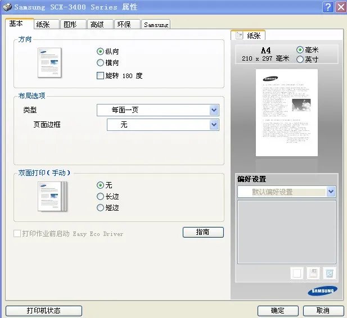Switch to the 纸张 tab
The width and height of the screenshot is (347, 318).
(46, 24)
